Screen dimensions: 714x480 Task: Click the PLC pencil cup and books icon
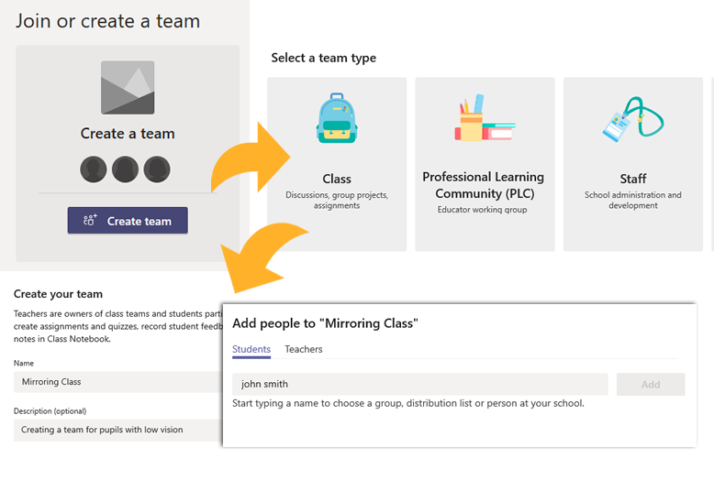485,118
